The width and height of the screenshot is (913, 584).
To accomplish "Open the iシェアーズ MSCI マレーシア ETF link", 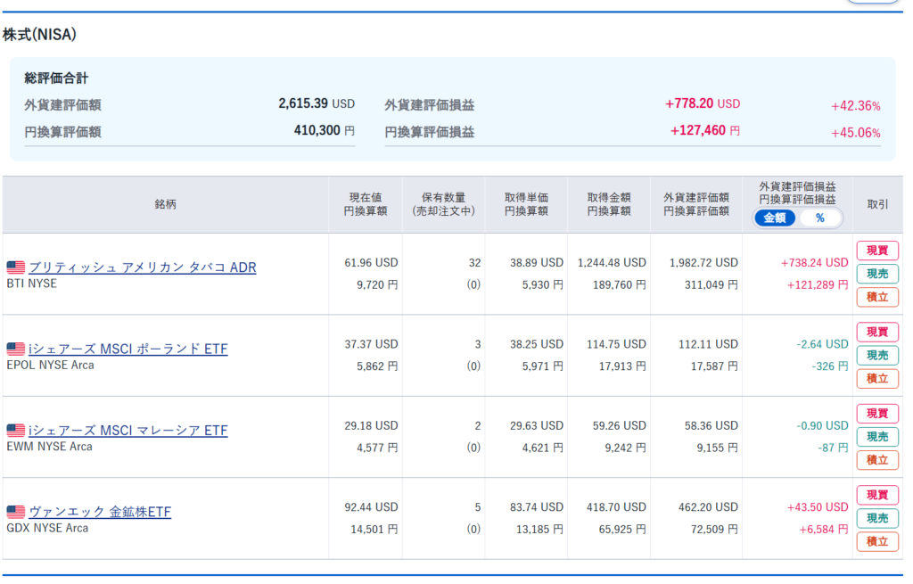I will click(x=128, y=431).
